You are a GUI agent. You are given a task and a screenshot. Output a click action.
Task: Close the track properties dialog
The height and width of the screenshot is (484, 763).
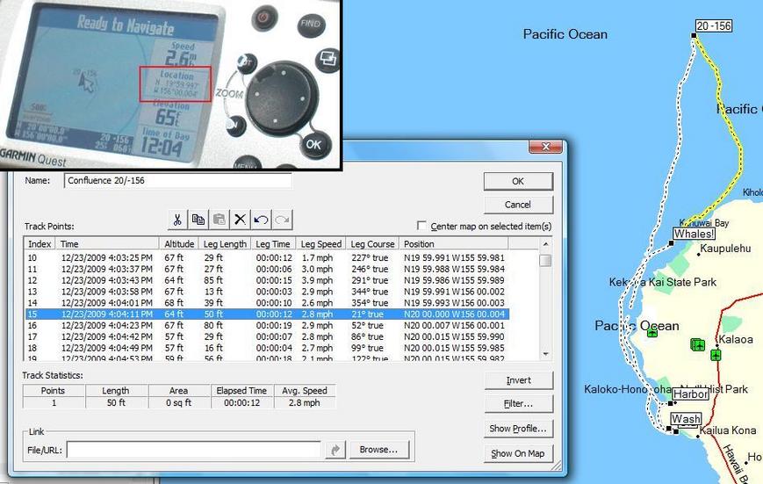(545, 147)
